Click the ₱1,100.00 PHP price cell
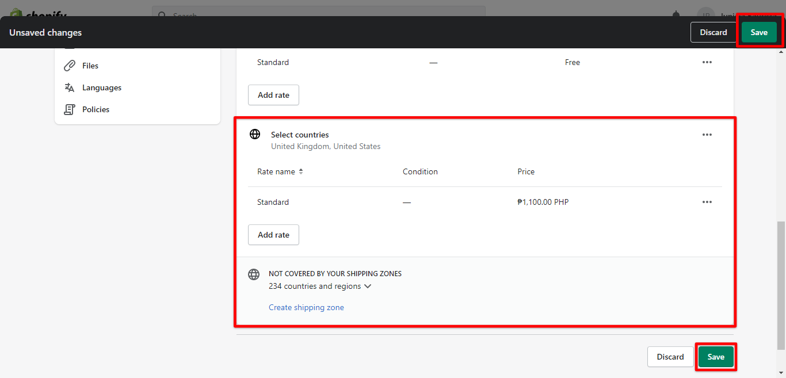The height and width of the screenshot is (378, 786). 543,202
